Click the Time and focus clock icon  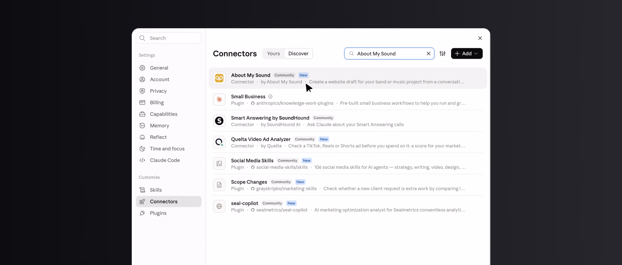[142, 148]
